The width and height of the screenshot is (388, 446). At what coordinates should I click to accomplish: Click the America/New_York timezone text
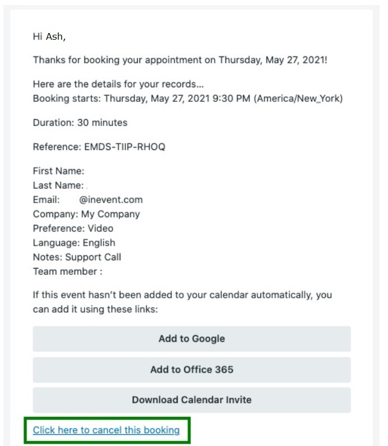point(298,98)
